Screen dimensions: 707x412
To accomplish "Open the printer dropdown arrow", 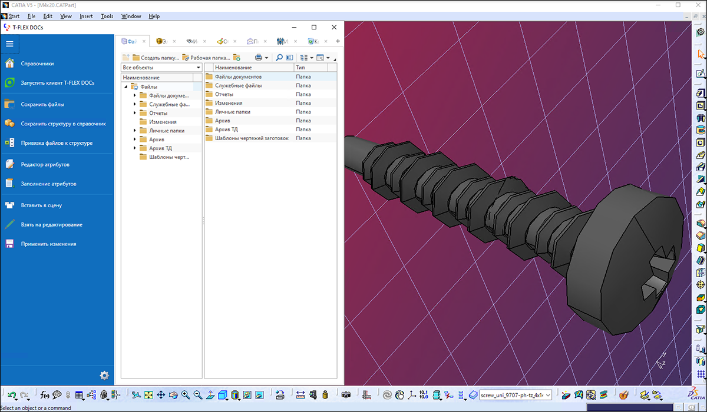I will click(x=266, y=58).
